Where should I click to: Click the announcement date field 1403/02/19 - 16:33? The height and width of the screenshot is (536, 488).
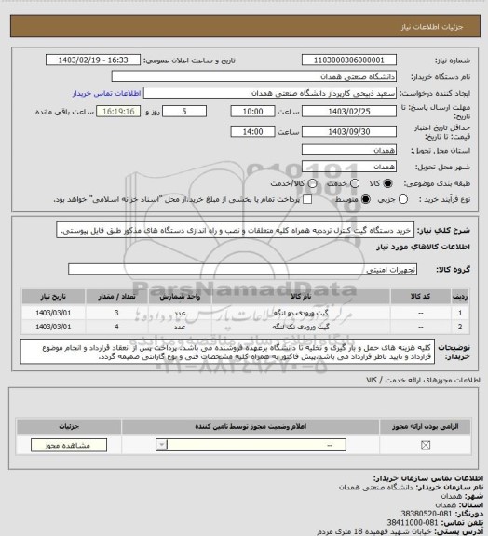tap(93, 60)
